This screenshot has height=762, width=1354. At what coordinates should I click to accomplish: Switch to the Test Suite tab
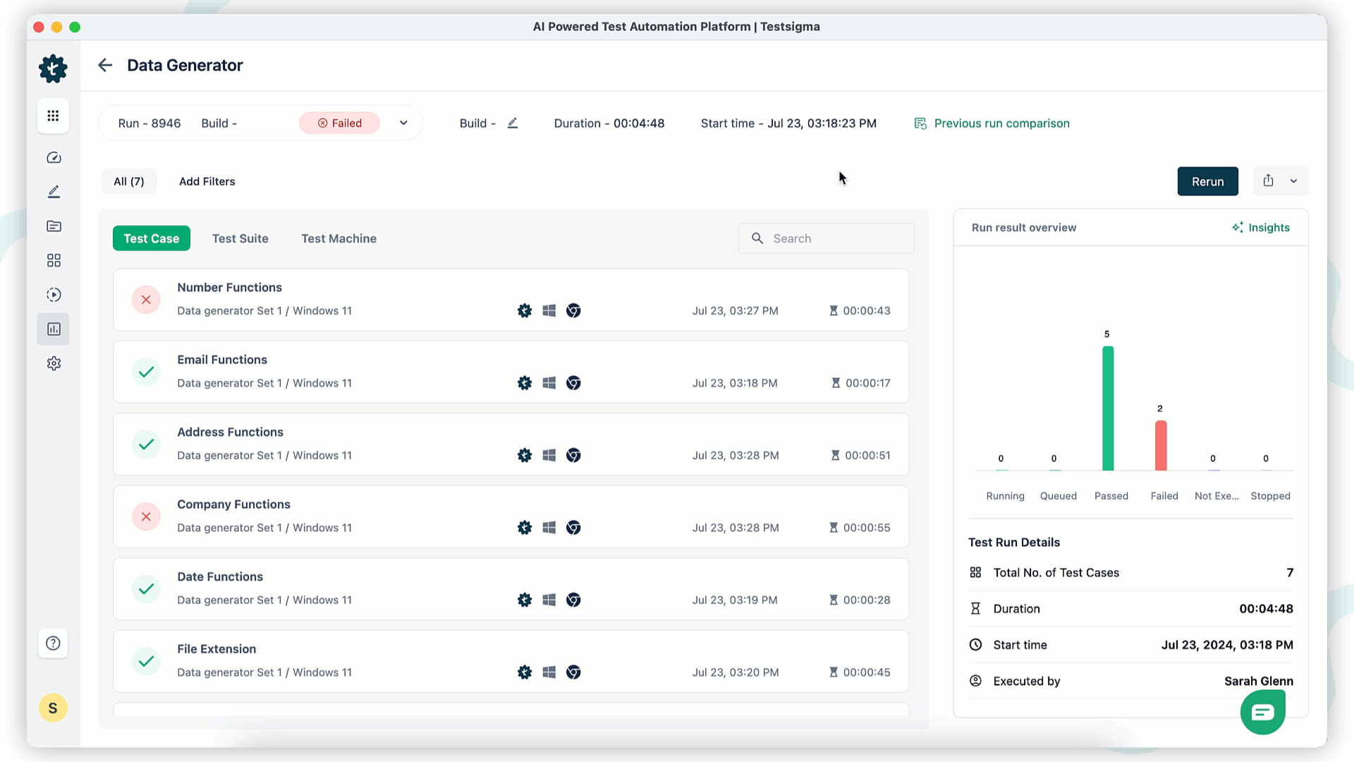click(x=240, y=238)
